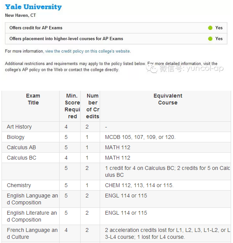Click the 'New Haven, CT' location text

click(x=20, y=15)
